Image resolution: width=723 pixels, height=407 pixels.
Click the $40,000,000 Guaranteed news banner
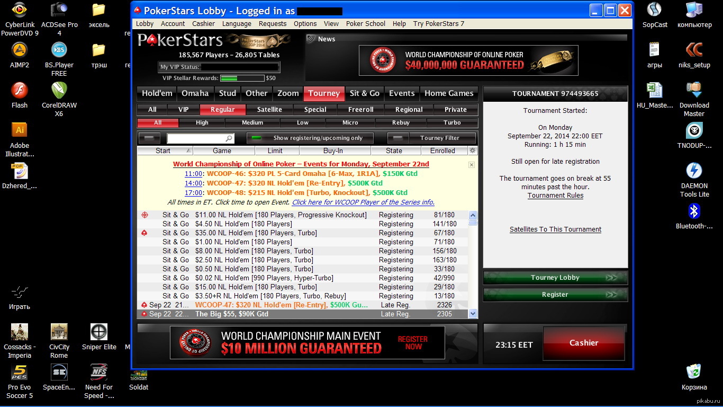pyautogui.click(x=468, y=60)
